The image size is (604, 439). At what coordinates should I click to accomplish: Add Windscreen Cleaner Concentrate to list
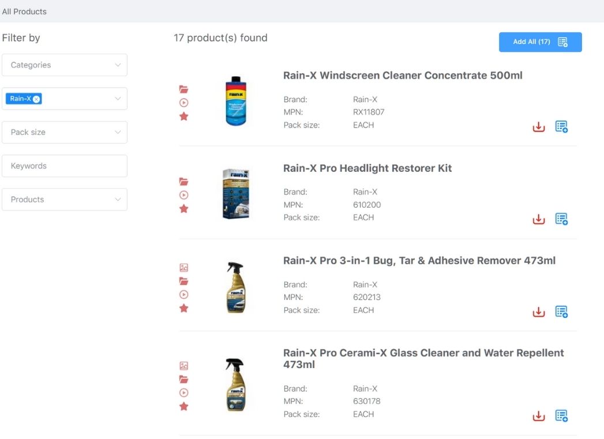(561, 126)
